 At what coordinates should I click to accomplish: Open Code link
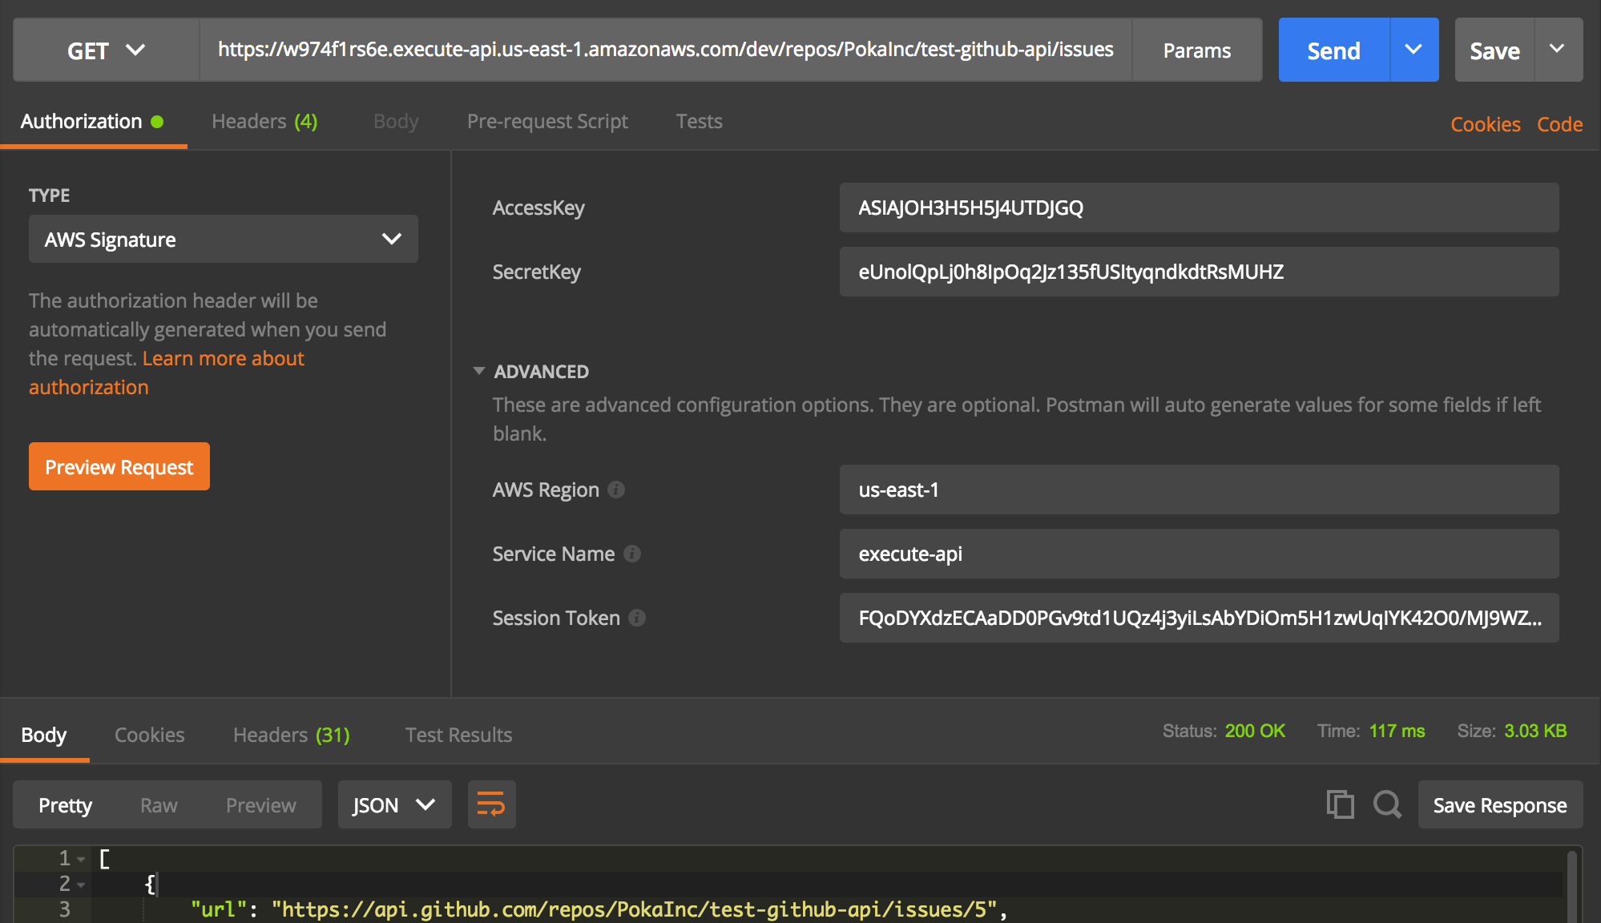click(1559, 124)
